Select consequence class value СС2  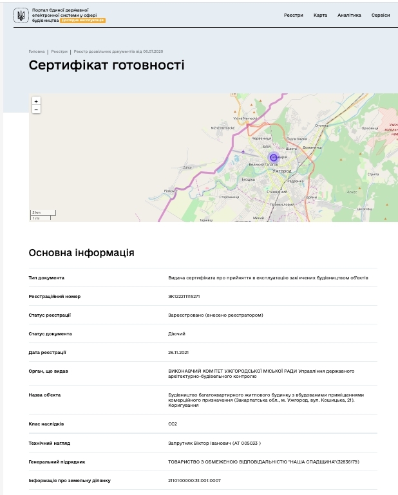173,424
